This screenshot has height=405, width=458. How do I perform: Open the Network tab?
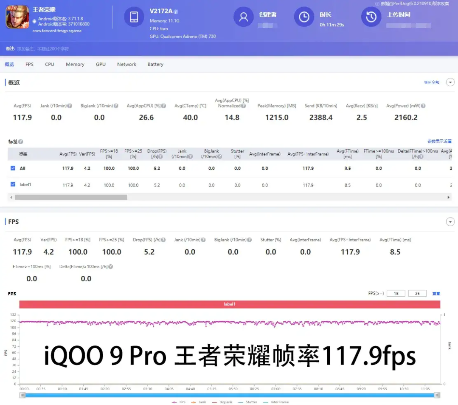tap(127, 64)
